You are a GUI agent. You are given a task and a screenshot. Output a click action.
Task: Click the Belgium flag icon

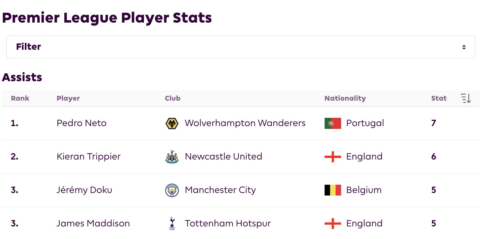pyautogui.click(x=333, y=190)
